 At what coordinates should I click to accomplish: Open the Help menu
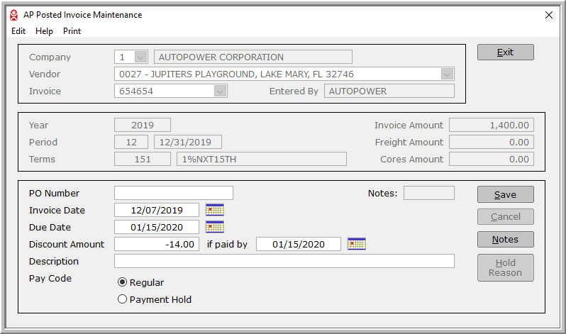click(x=44, y=31)
